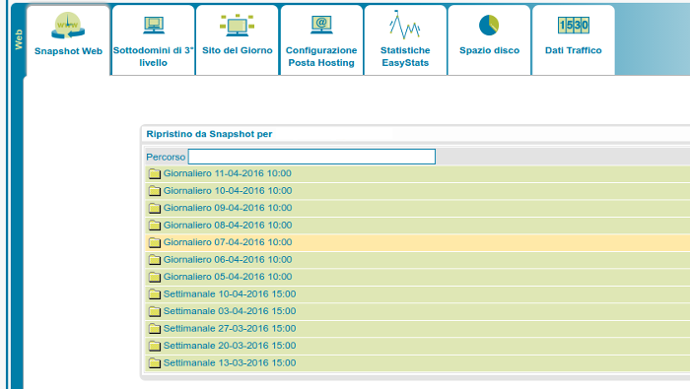Click the Configurazione Posta Hosting email icon
The width and height of the screenshot is (690, 389).
tap(321, 25)
